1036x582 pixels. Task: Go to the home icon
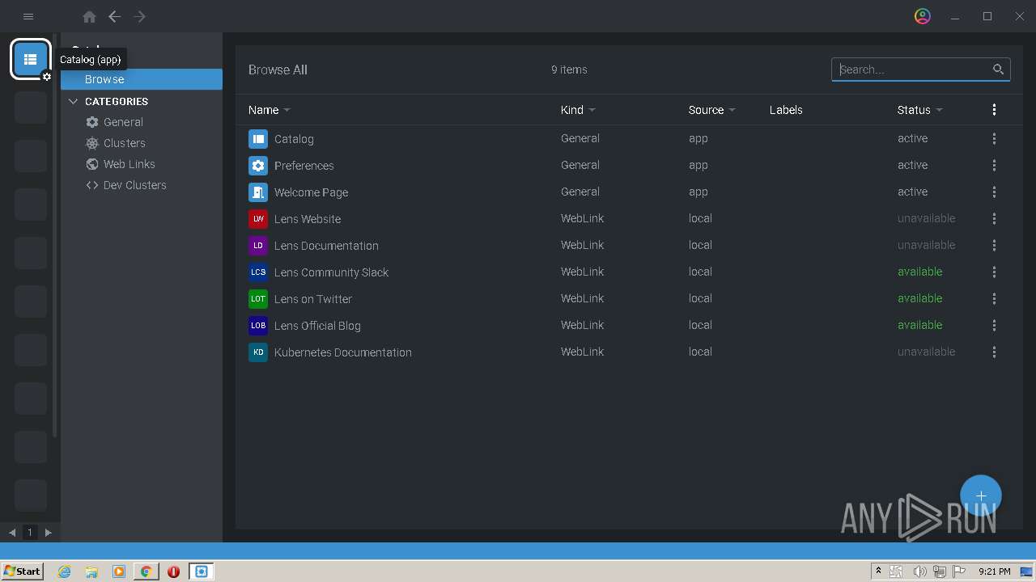90,16
